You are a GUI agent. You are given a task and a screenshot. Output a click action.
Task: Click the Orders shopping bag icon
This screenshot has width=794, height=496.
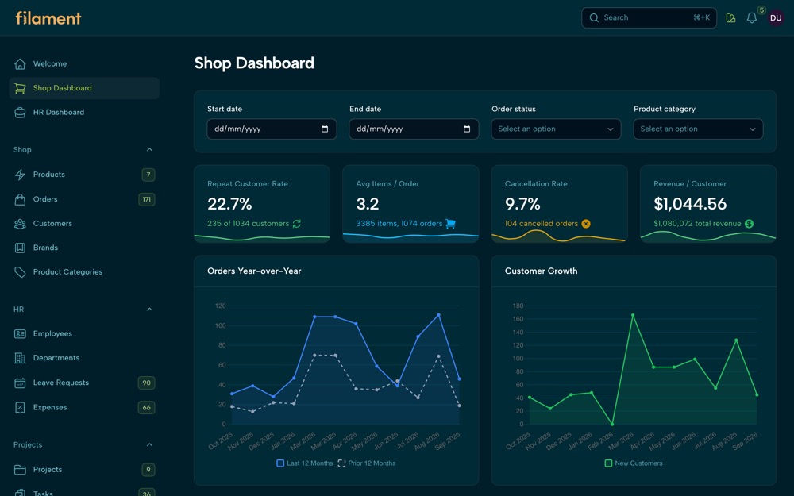(x=20, y=199)
